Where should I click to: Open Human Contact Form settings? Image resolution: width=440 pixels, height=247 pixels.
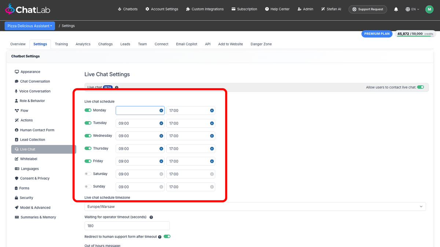[34, 130]
